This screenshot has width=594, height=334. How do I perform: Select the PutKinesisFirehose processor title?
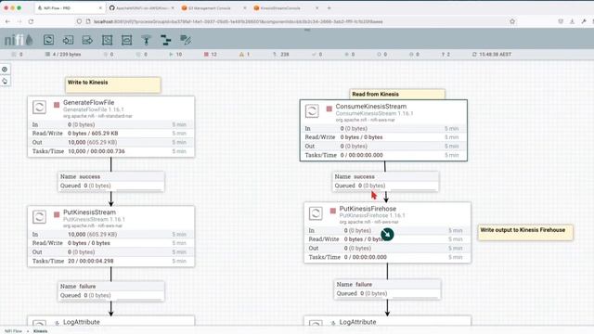point(368,209)
